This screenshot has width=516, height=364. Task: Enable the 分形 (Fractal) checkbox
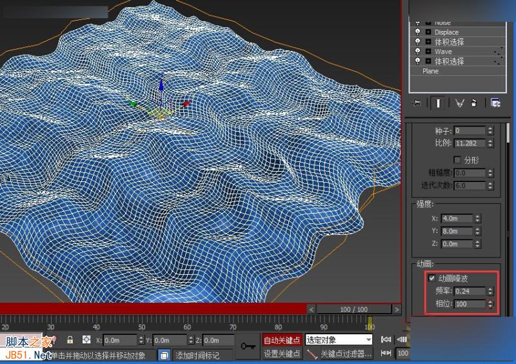point(458,159)
